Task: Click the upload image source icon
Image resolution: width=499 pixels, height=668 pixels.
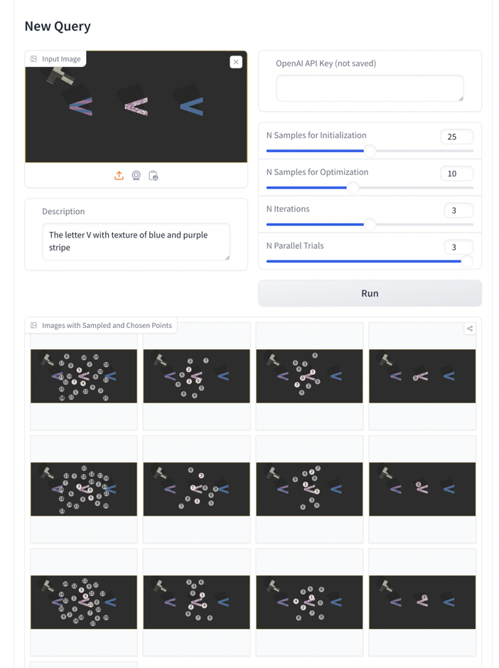Action: click(119, 176)
